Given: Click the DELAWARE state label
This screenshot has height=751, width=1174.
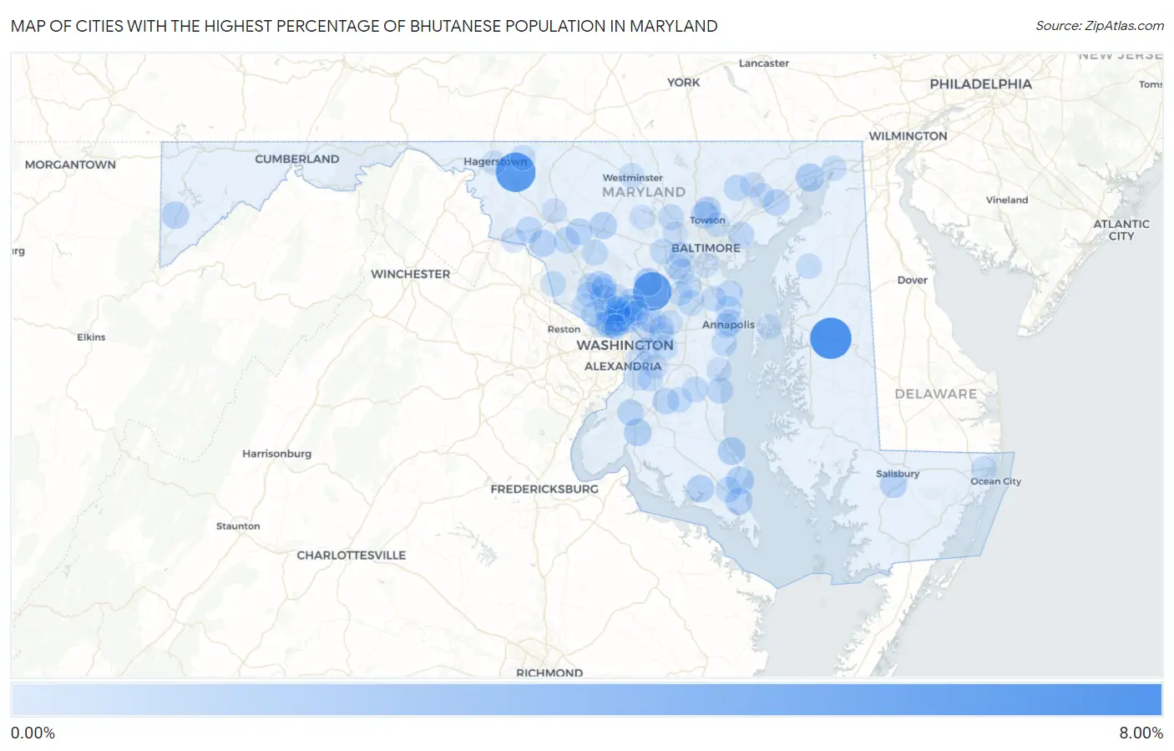Looking at the screenshot, I should [935, 393].
